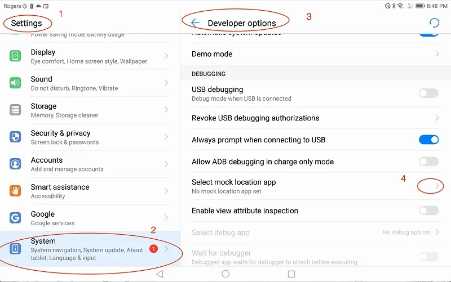The image size is (451, 282).
Task: Open Google chevron arrow
Action: pyautogui.click(x=166, y=218)
